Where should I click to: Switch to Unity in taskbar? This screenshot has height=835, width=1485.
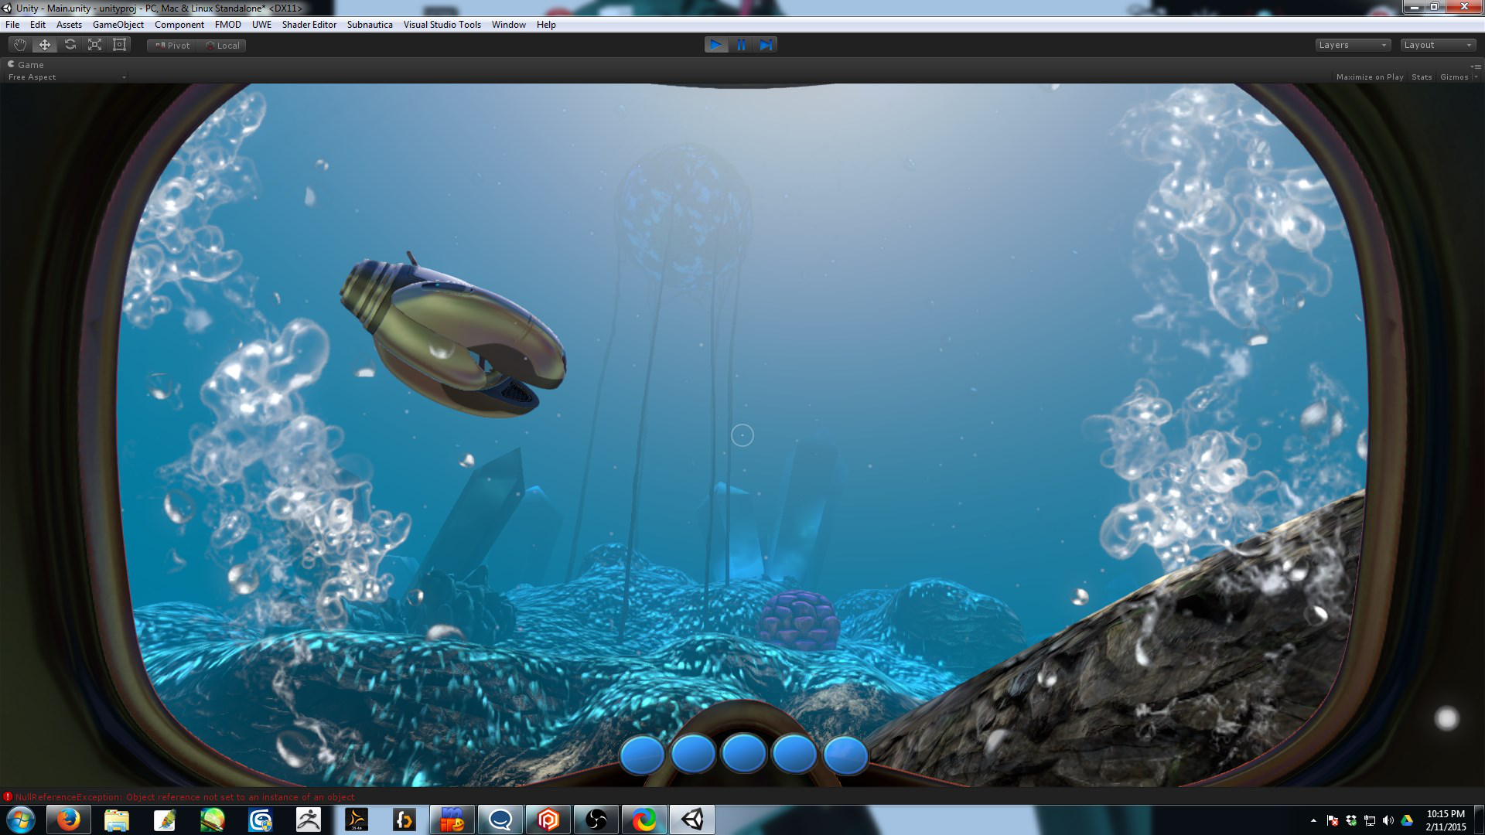tap(692, 820)
